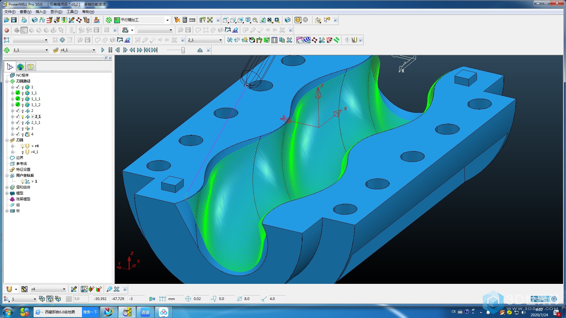Viewport: 566px width, 318px height.
Task: Click toolpath statistics list icon in toolpath toolbar
Action: pyautogui.click(x=274, y=40)
